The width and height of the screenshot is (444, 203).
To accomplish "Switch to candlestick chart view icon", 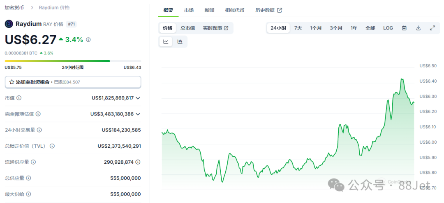I will coord(180,42).
